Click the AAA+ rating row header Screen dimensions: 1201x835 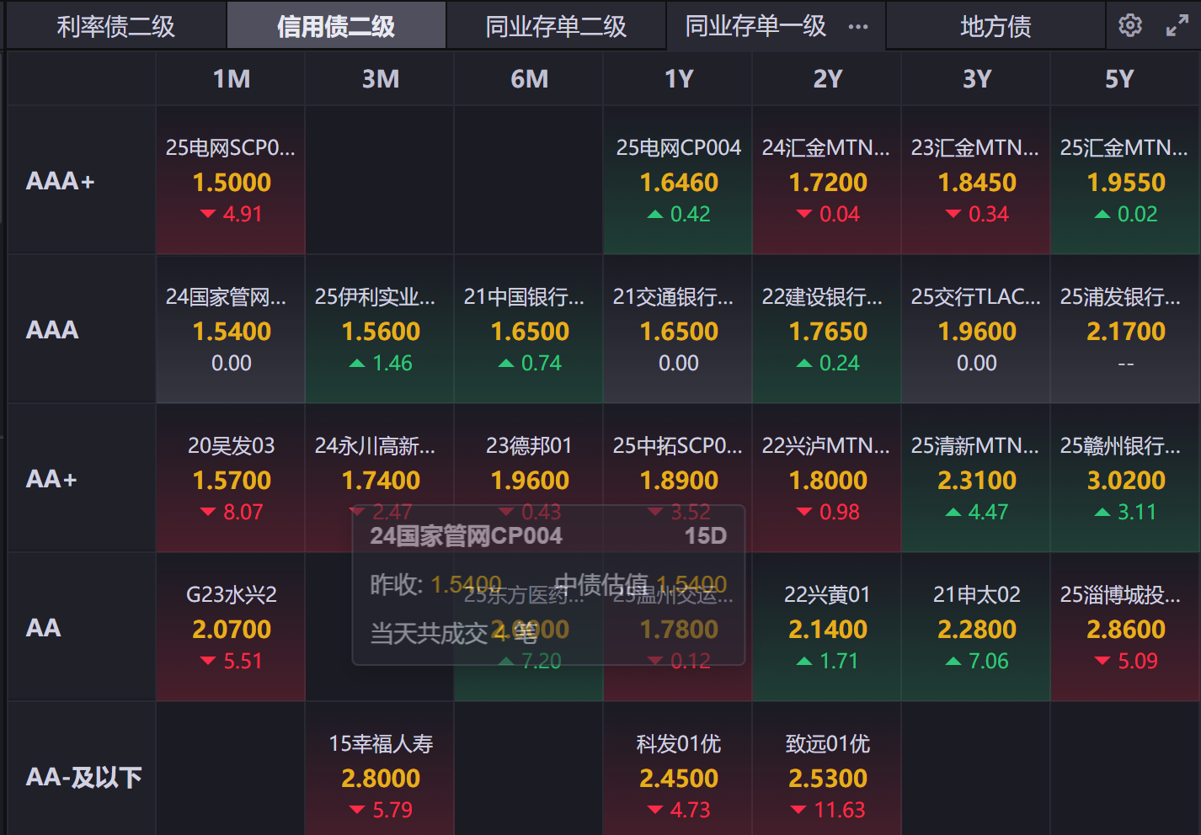click(61, 181)
